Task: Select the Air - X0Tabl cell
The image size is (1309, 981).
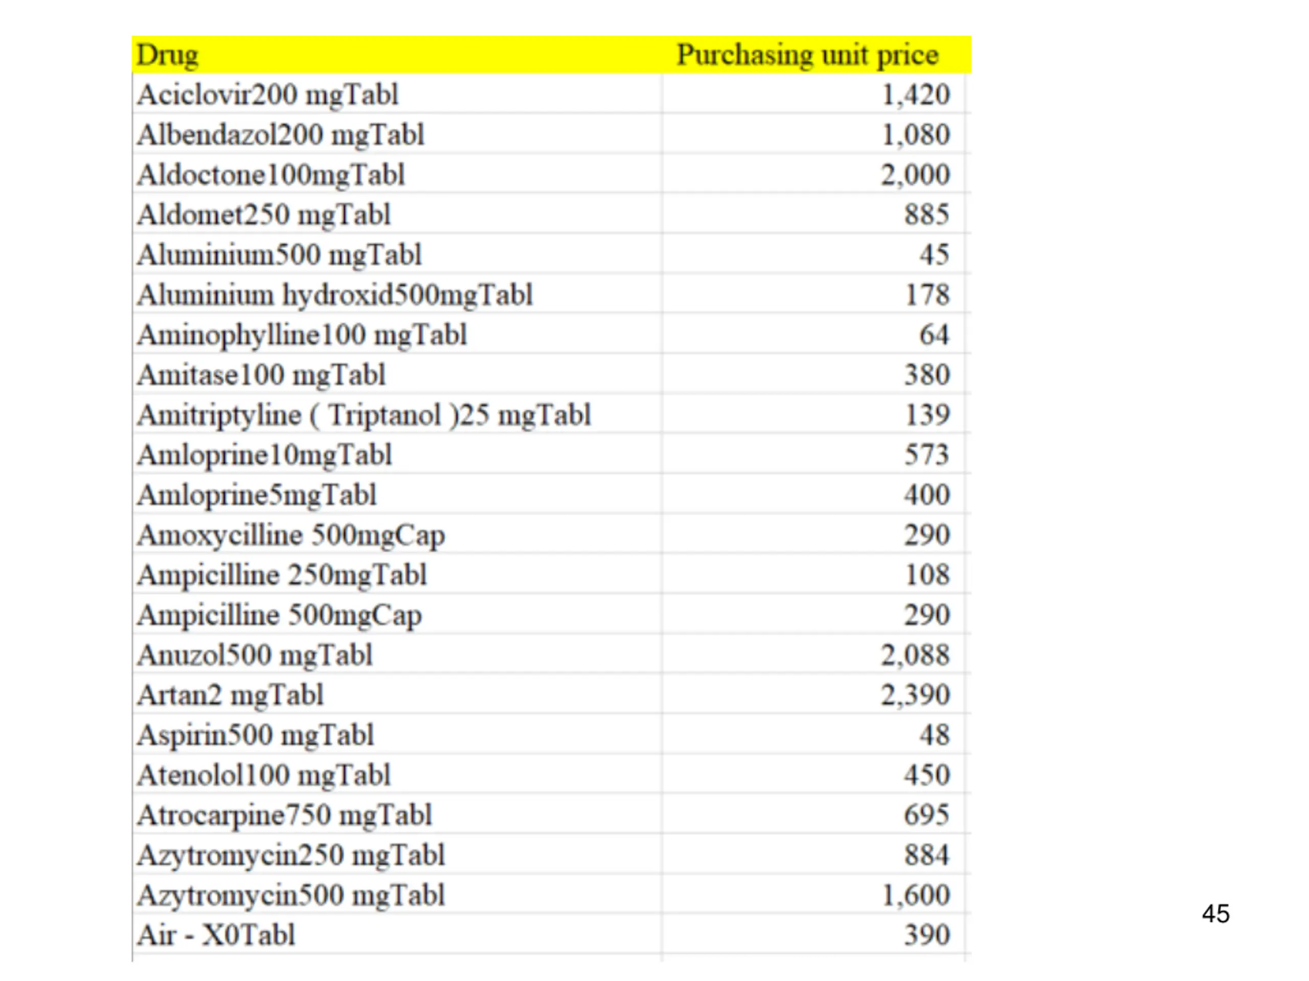Action: [x=396, y=935]
